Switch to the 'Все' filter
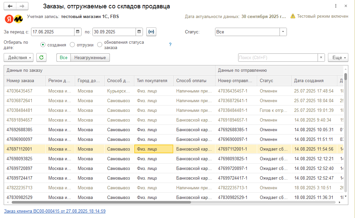This screenshot has width=355, height=218. [63, 57]
